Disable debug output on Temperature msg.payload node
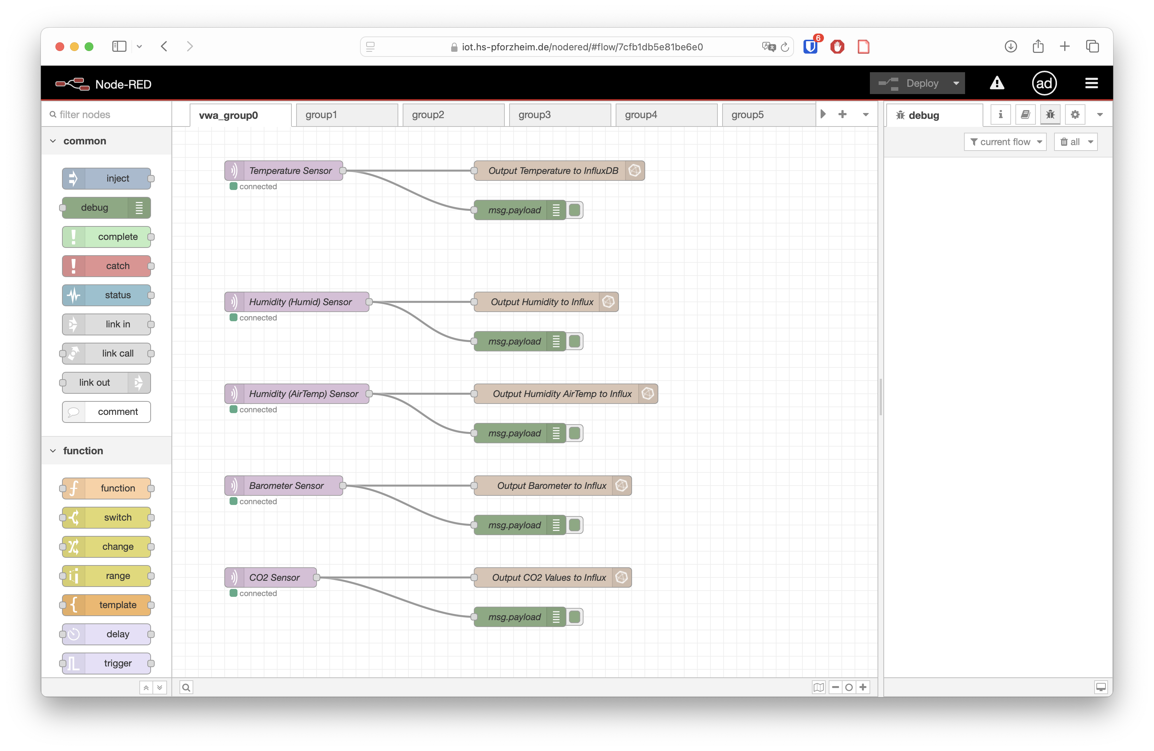The image size is (1154, 751). point(575,210)
